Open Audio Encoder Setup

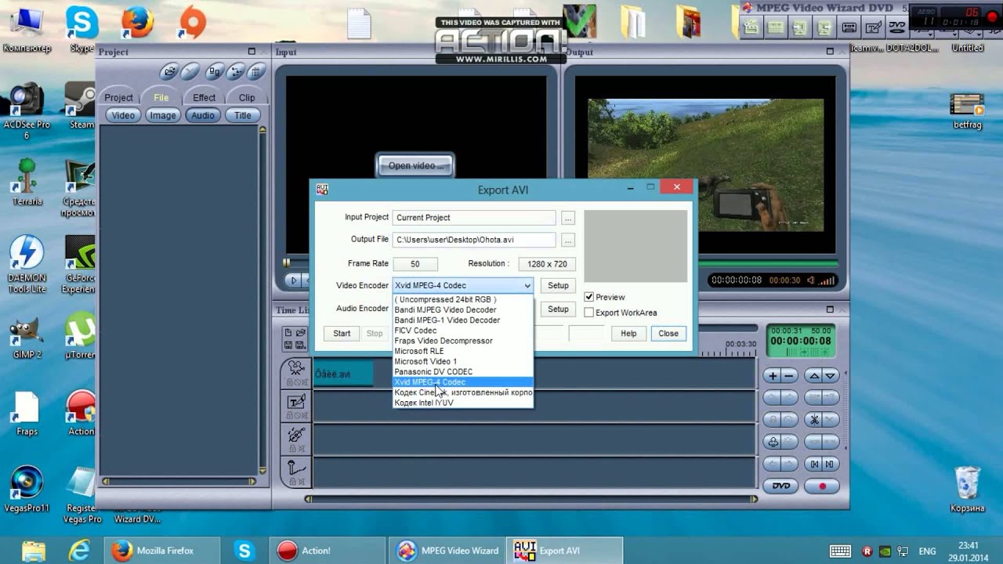pos(558,309)
